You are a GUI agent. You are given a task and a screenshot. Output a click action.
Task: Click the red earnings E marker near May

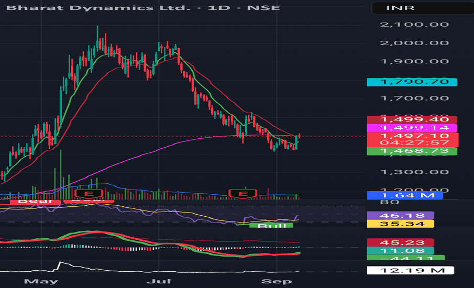pos(83,194)
